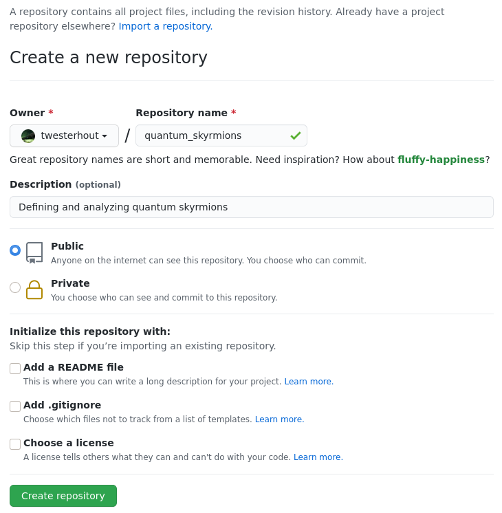Click the Private option label text
Viewport: 502px width, 513px height.
(70, 283)
